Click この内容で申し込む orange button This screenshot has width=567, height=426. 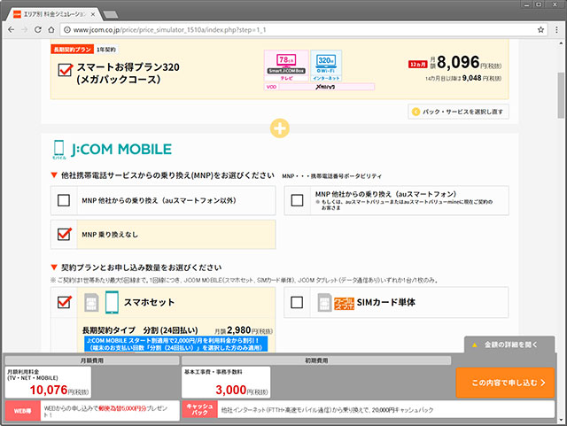(505, 383)
